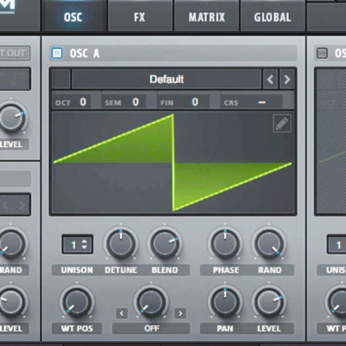Select previous wavetable with left arrow
346x346 pixels.
tap(270, 79)
